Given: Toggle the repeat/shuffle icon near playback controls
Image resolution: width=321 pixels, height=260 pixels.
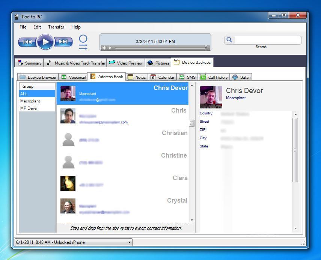Looking at the screenshot, I should 83,42.
